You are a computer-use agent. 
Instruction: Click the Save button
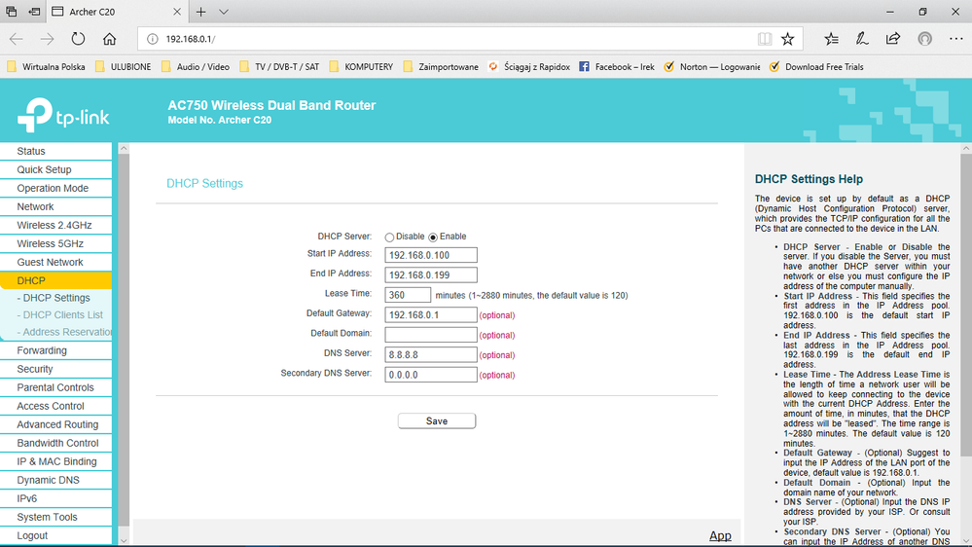[x=437, y=420]
